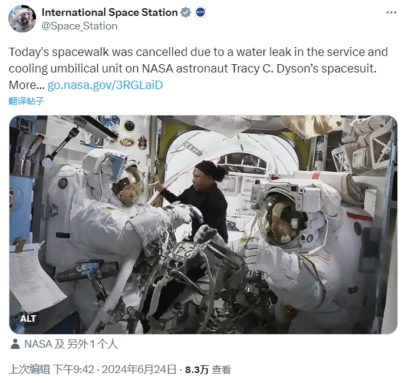Open the 'NASA 及 另外 1 个人' tagged list

point(71,344)
